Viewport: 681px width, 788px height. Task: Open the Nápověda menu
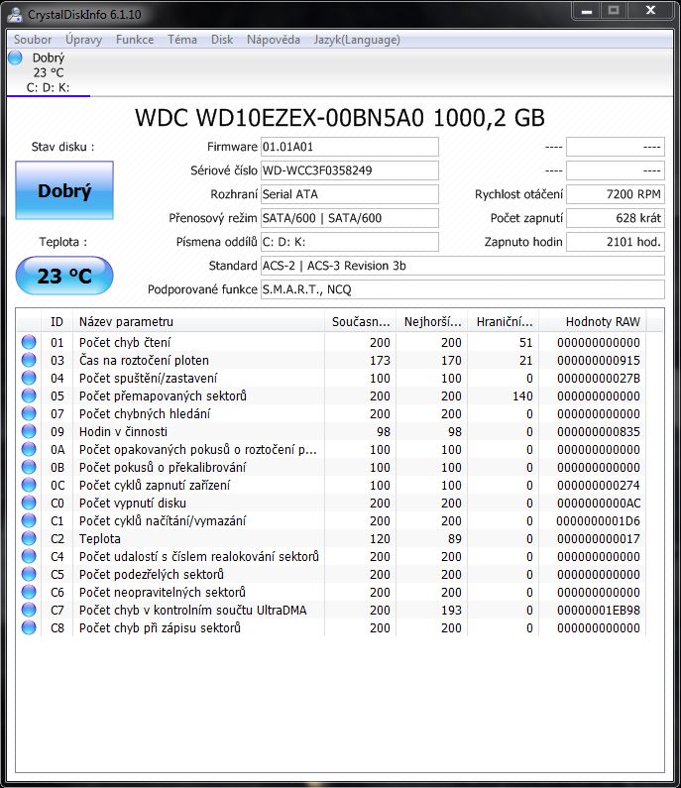[x=274, y=40]
